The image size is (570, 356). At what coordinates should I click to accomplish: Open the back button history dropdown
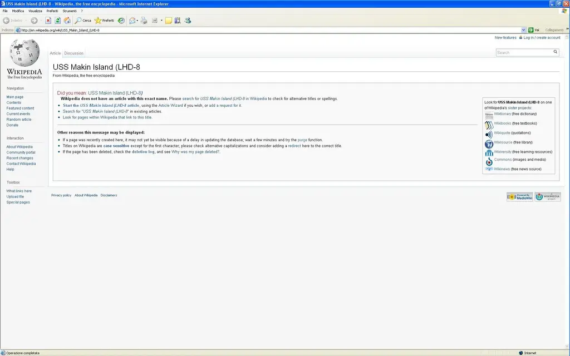26,21
